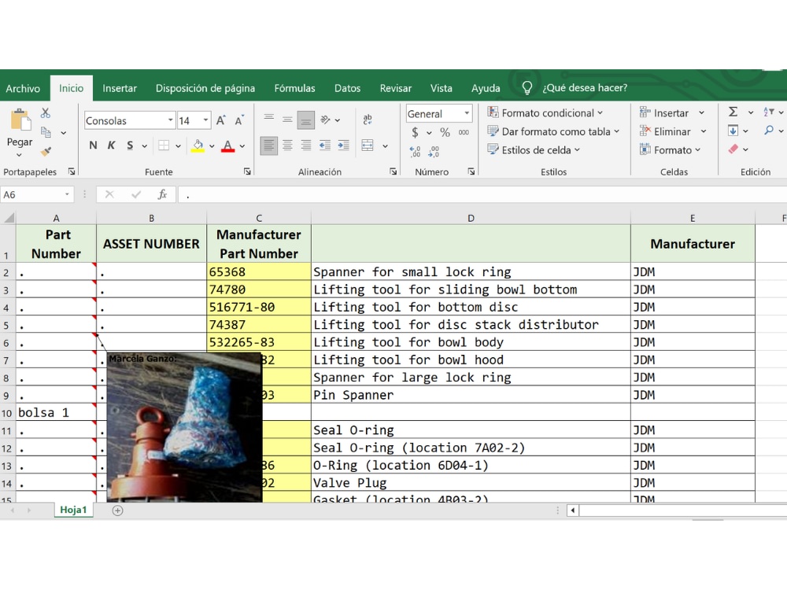Expand Dar formato como tabla menu
Screen dimensions: 787x590
(x=553, y=131)
